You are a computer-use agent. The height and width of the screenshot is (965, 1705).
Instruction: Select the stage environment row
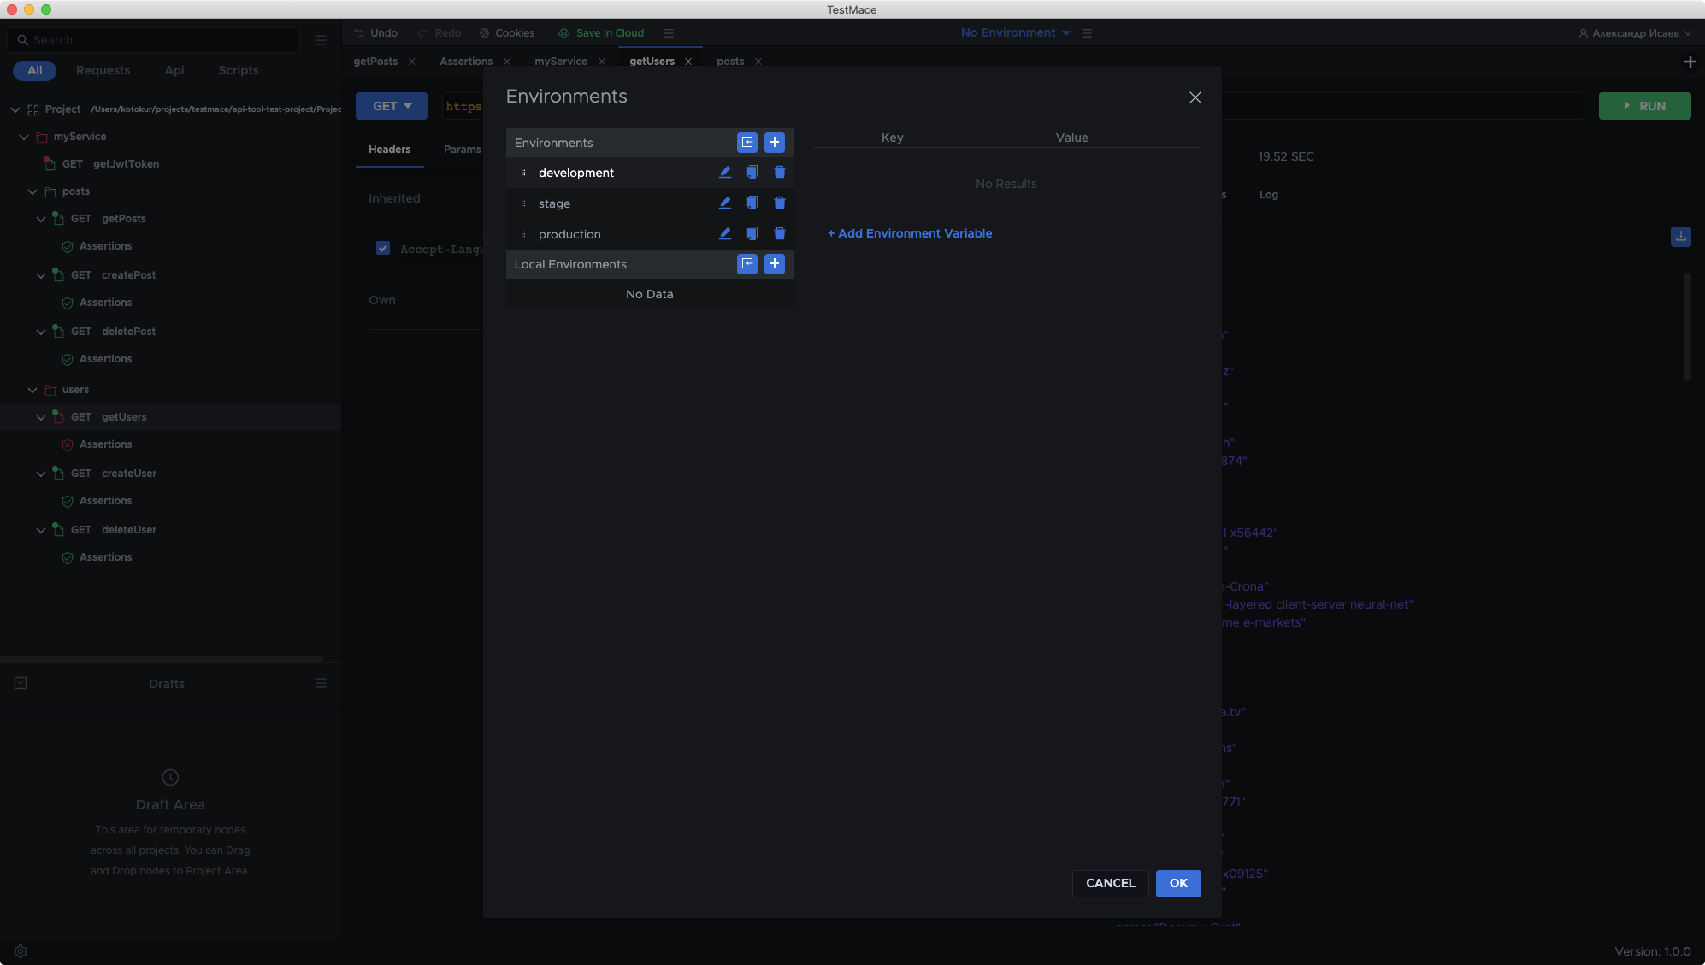(x=554, y=203)
